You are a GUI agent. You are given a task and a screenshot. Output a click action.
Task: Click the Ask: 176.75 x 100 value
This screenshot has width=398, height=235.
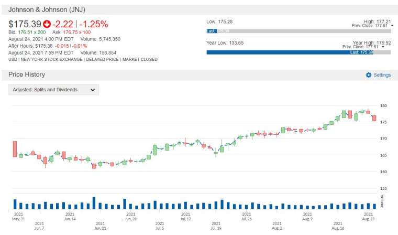point(72,33)
